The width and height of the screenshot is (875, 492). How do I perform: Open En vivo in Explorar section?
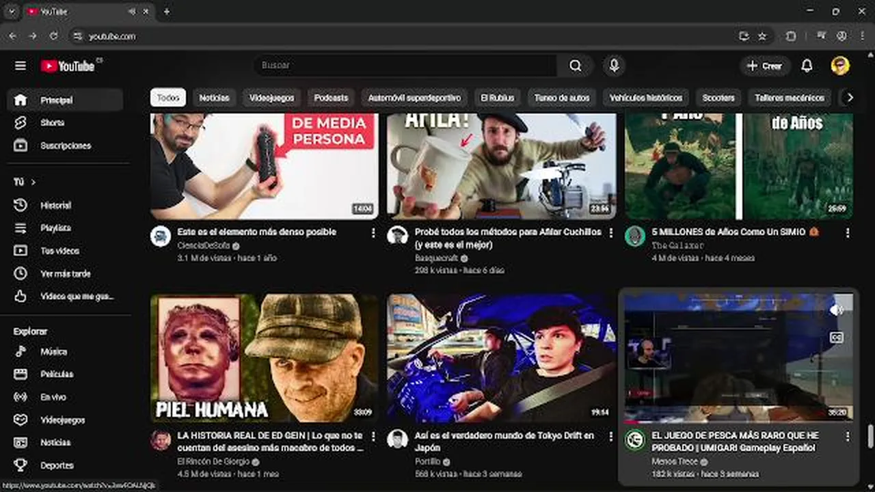(x=65, y=397)
